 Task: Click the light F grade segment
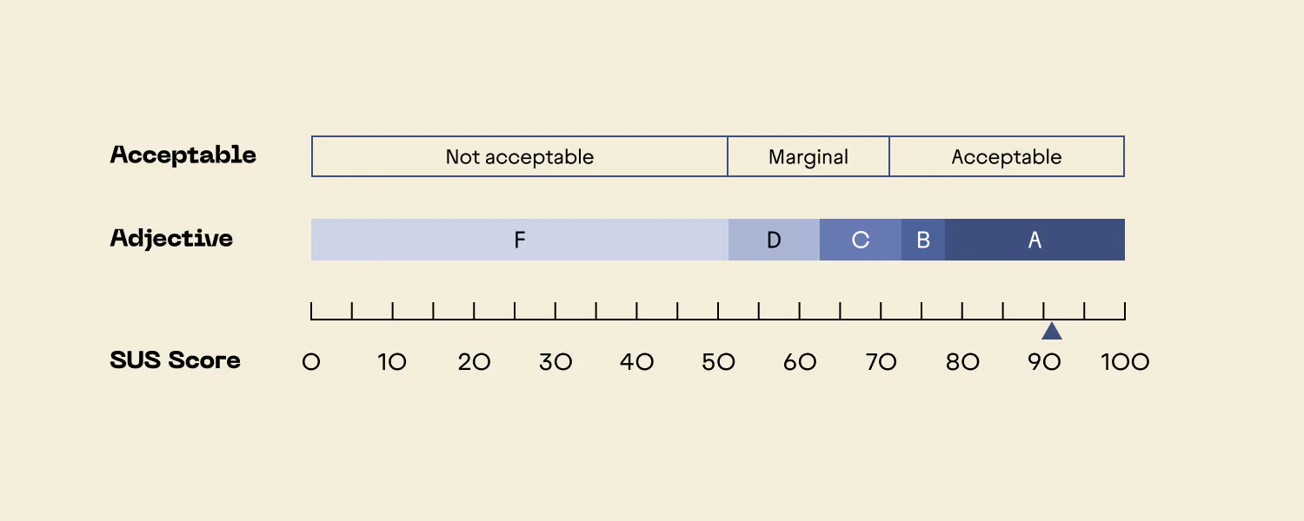(520, 240)
